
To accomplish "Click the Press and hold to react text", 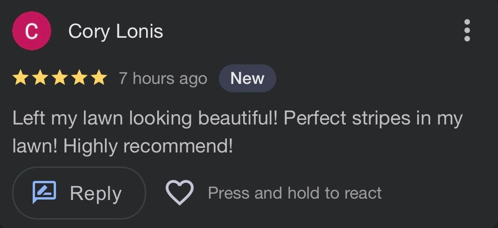I will point(295,193).
